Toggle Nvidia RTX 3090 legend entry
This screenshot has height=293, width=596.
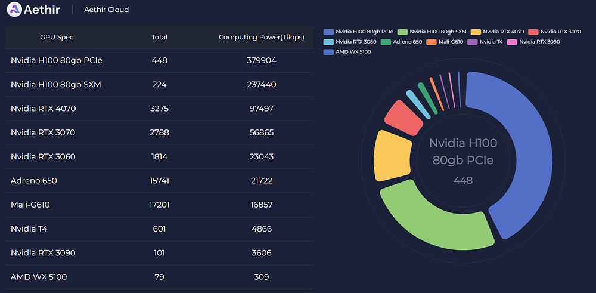(x=533, y=42)
